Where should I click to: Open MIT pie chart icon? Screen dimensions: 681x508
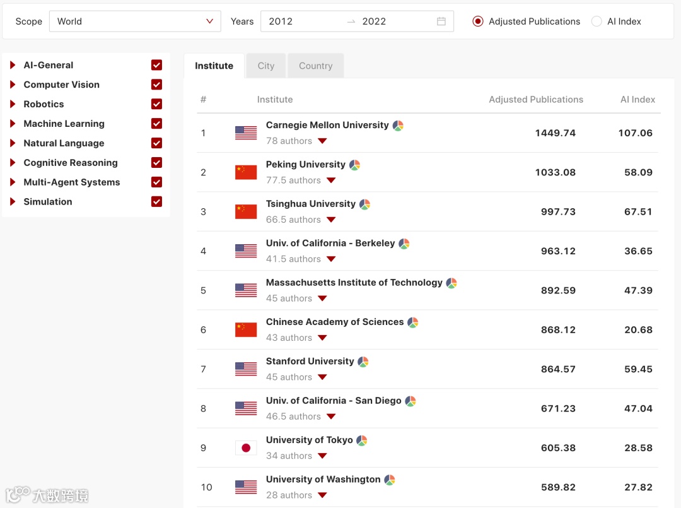click(x=451, y=283)
